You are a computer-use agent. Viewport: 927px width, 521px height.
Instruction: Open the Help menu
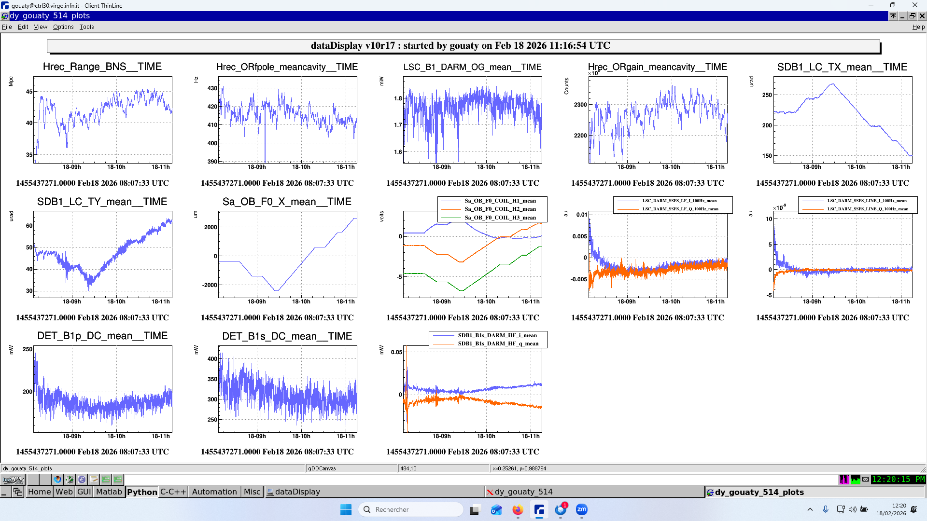[918, 27]
